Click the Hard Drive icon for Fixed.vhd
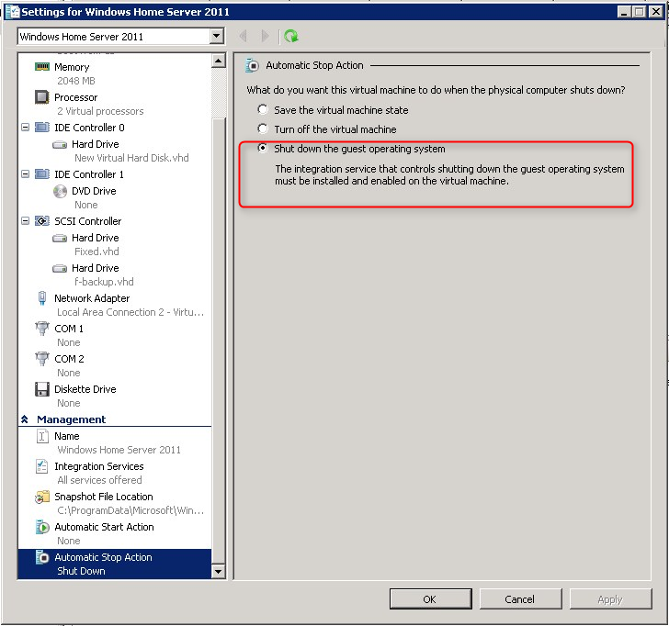Viewport: 669px width, 626px height. pyautogui.click(x=60, y=238)
